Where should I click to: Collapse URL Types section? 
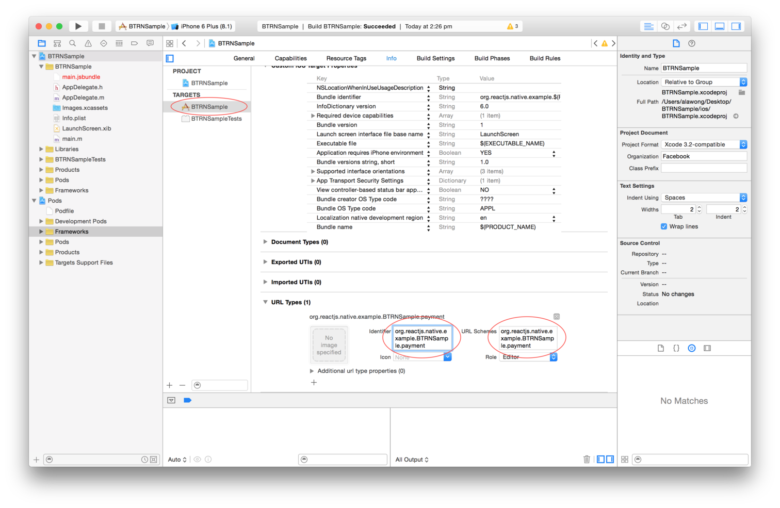point(265,302)
